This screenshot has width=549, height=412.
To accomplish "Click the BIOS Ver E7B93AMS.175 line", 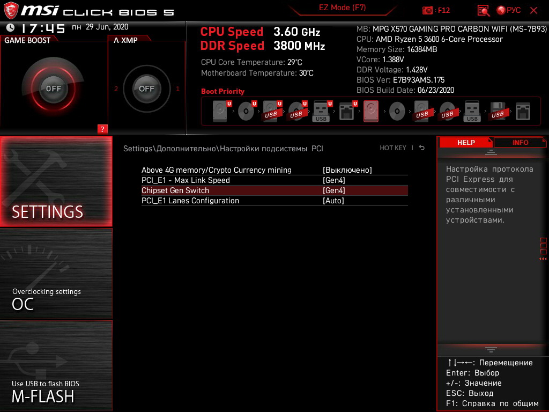I will click(x=400, y=80).
